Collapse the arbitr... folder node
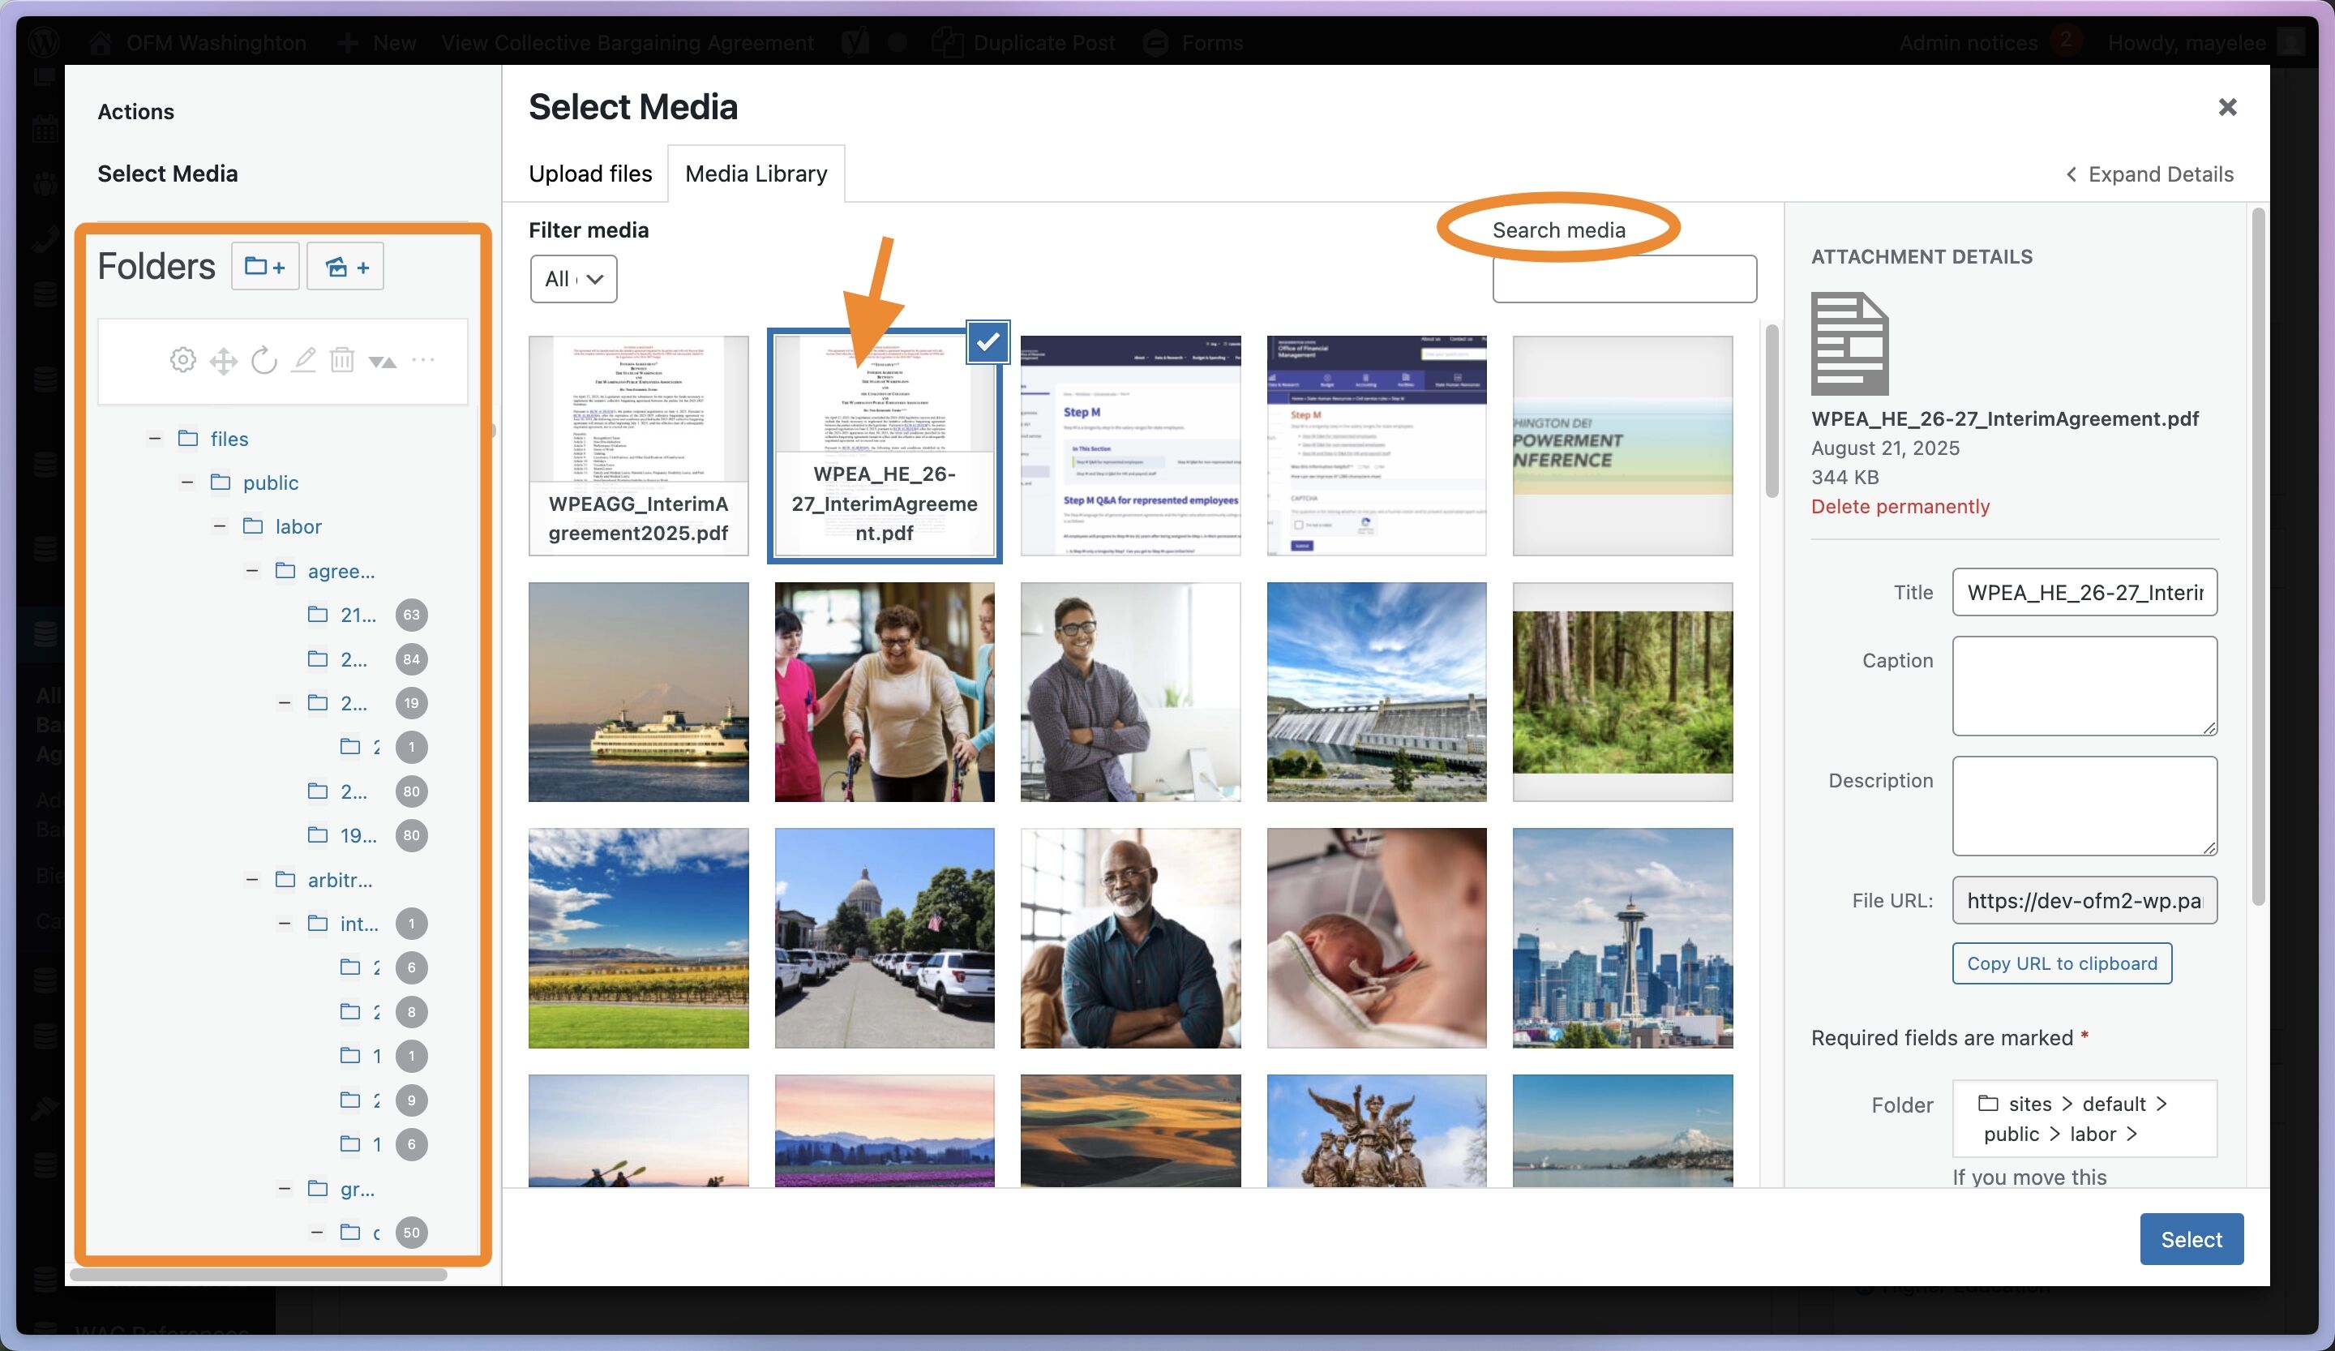The height and width of the screenshot is (1351, 2335). point(252,879)
